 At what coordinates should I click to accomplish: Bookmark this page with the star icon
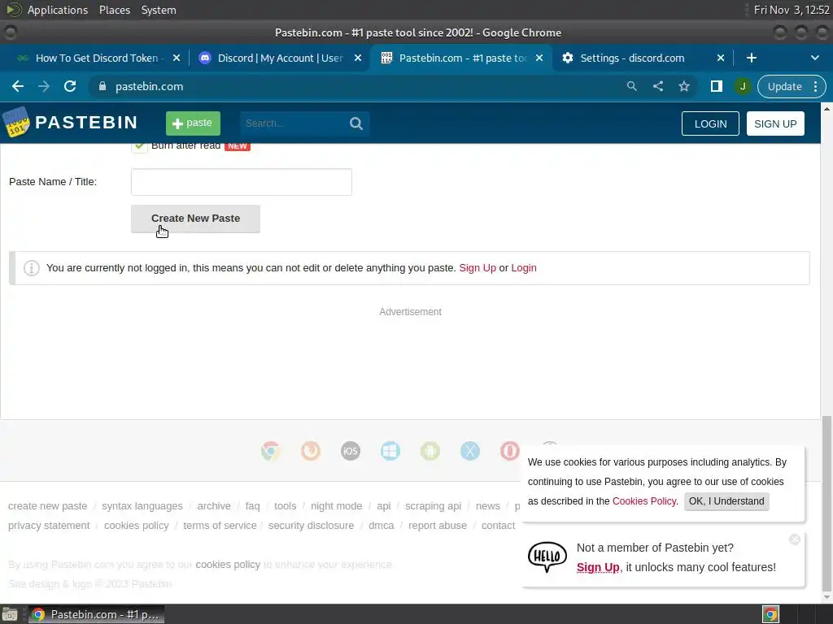(684, 86)
